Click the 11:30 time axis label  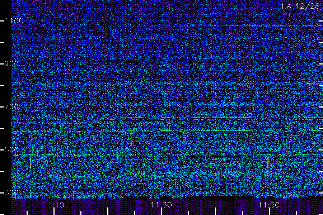coord(161,205)
